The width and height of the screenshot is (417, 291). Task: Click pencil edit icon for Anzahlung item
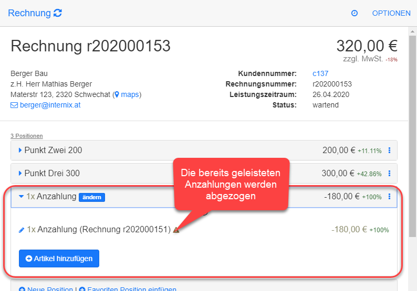pyautogui.click(x=22, y=230)
